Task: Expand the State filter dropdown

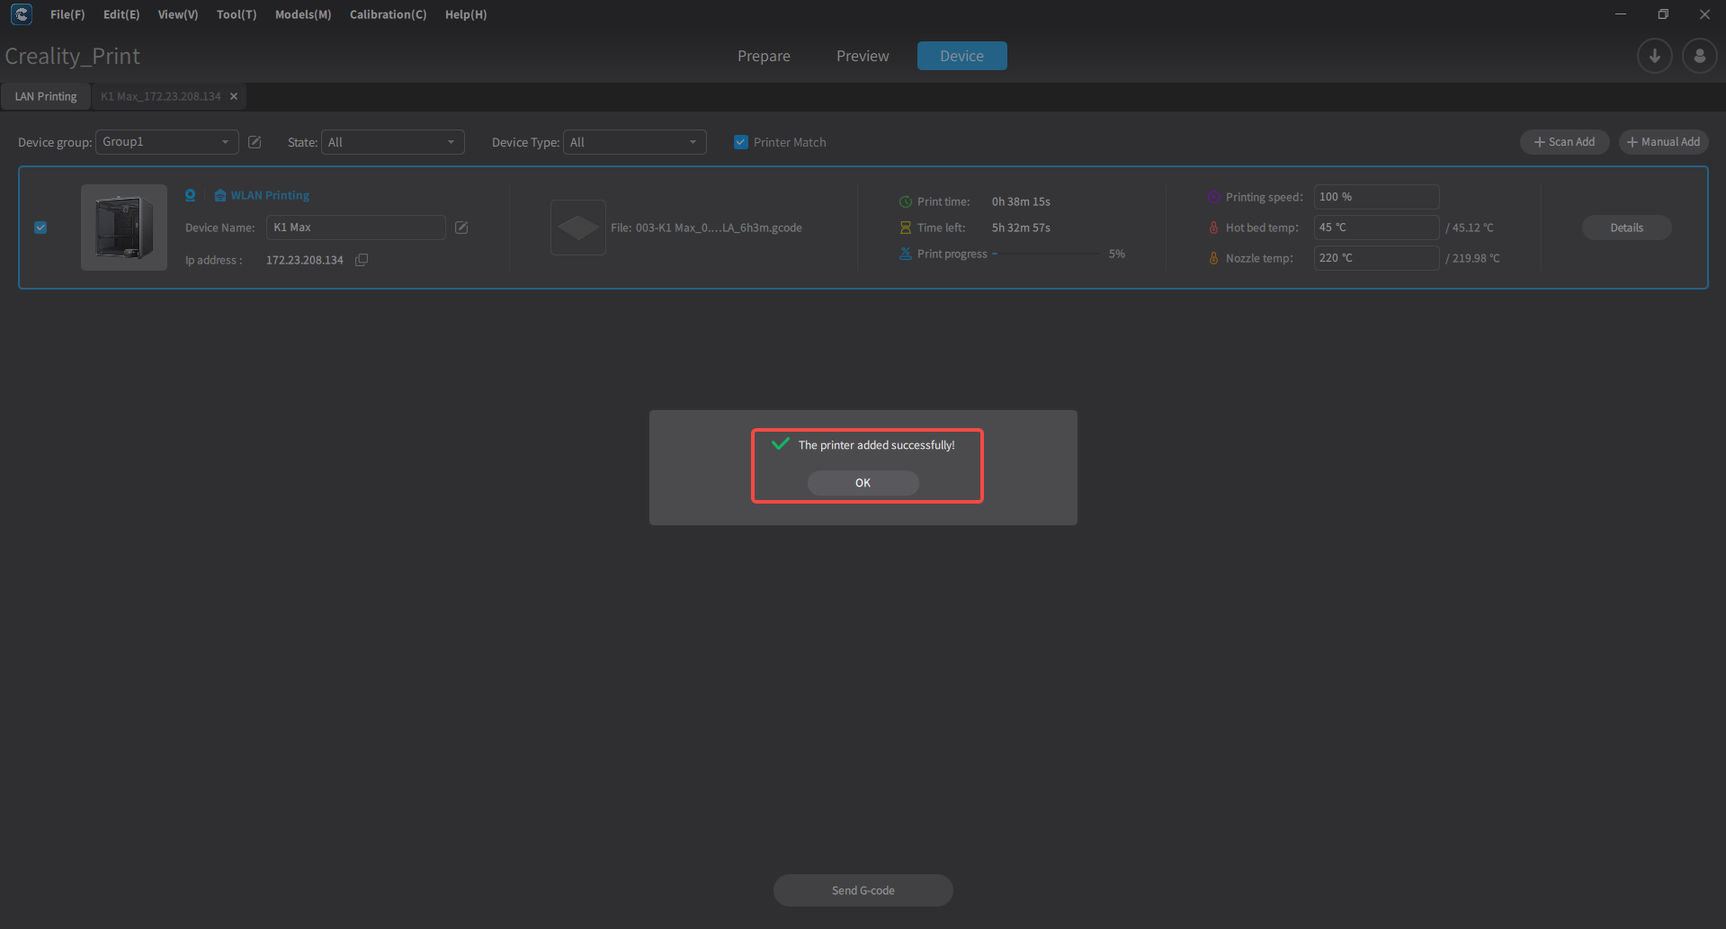Action: point(393,142)
